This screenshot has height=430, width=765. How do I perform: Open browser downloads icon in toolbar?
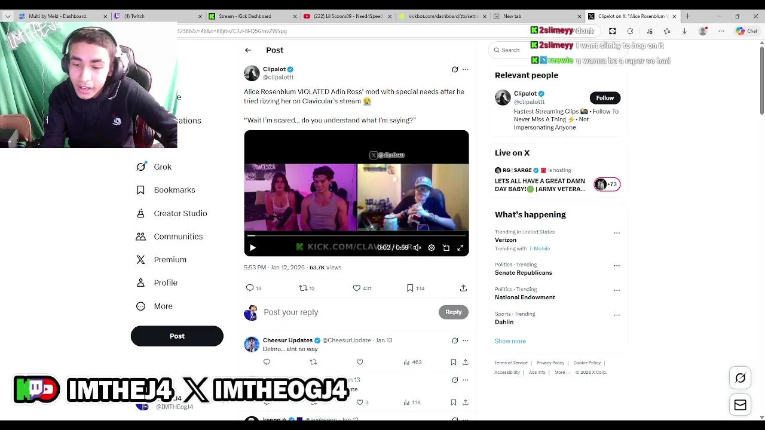(684, 31)
